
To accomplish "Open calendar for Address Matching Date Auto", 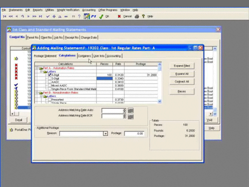I will pos(130,110).
